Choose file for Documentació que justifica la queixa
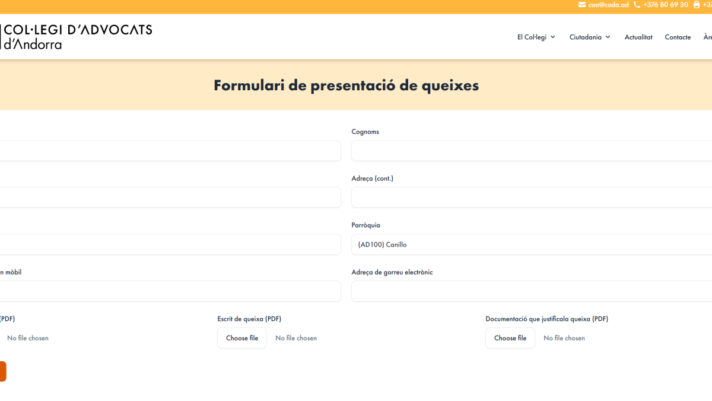Screen dimensions: 712x401 pos(510,338)
